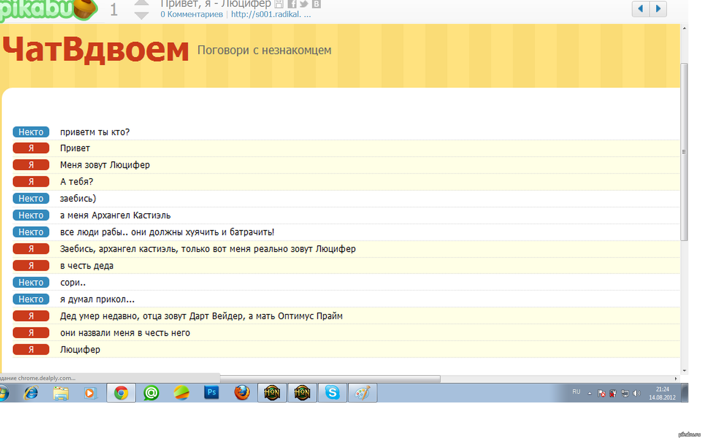Launch Firefox from the taskbar
The image size is (701, 438).
(x=242, y=392)
